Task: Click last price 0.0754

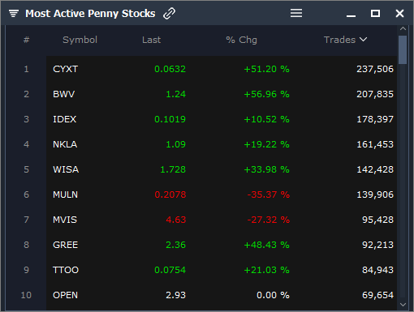Action: pyautogui.click(x=170, y=270)
